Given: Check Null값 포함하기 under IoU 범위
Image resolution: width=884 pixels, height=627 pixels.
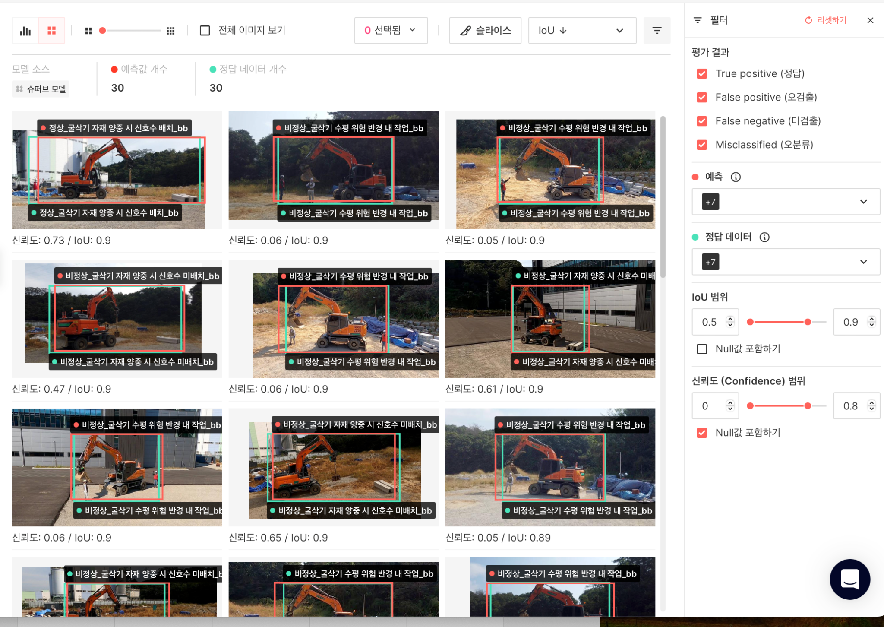Looking at the screenshot, I should [702, 349].
